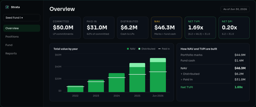Select Overview in the sidebar
This screenshot has height=107, width=256.
click(x=22, y=28)
